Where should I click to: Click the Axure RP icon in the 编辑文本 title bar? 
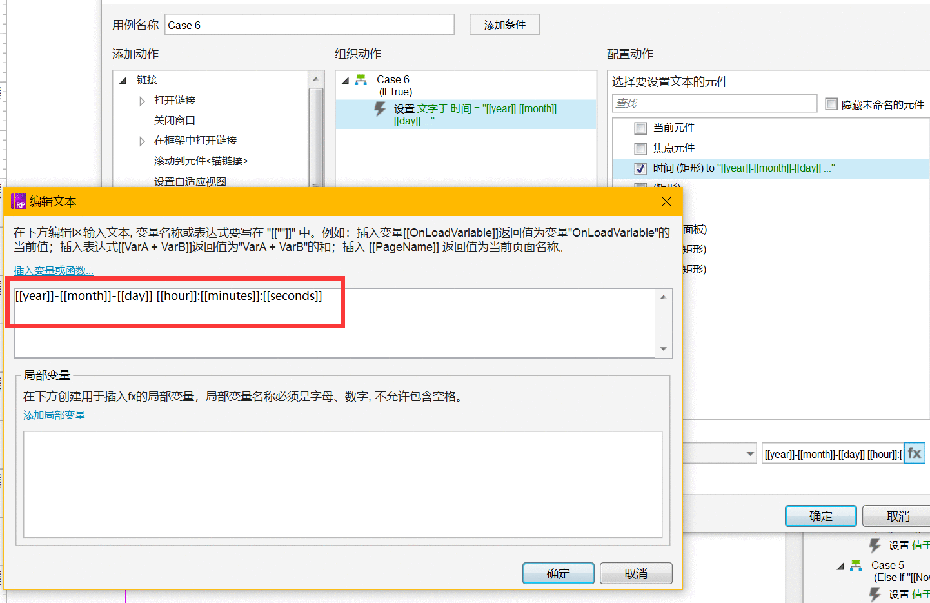click(19, 202)
